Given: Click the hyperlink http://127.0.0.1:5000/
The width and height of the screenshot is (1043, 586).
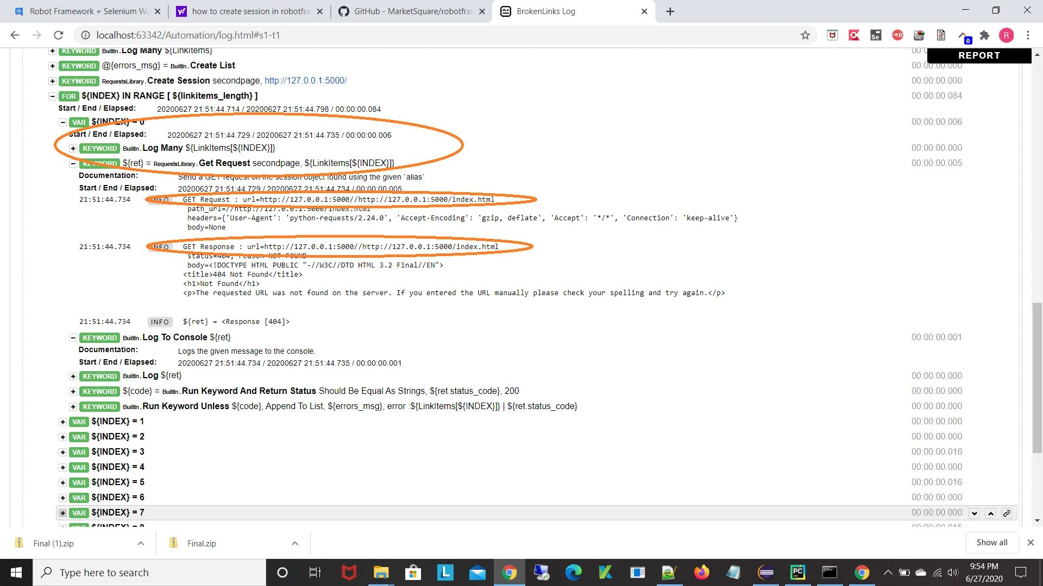Looking at the screenshot, I should point(306,80).
